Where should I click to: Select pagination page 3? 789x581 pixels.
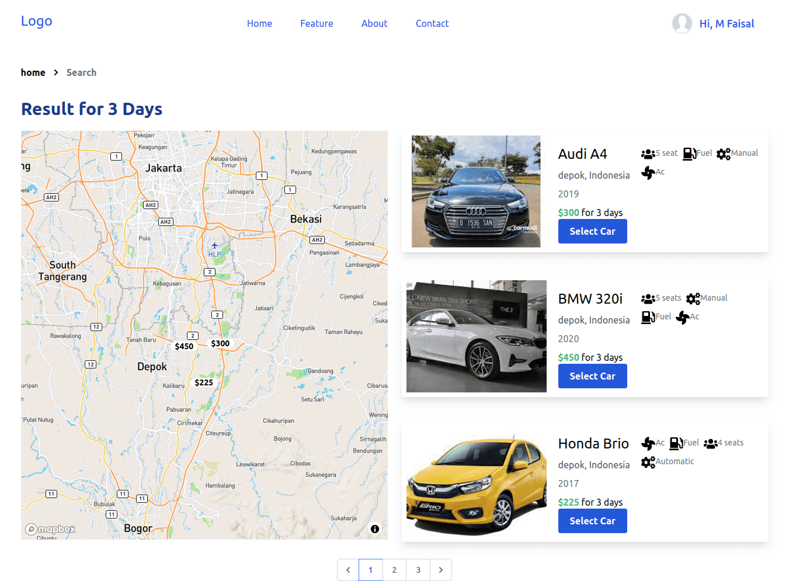418,570
